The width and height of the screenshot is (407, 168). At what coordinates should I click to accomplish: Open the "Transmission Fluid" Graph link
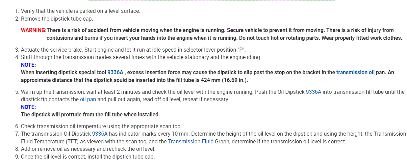pyautogui.click(x=190, y=141)
